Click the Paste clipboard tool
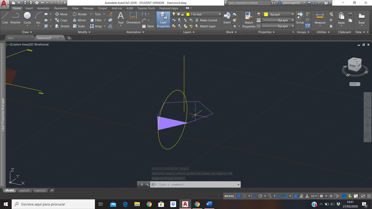Viewport: 372px width, 209px height. (x=341, y=18)
